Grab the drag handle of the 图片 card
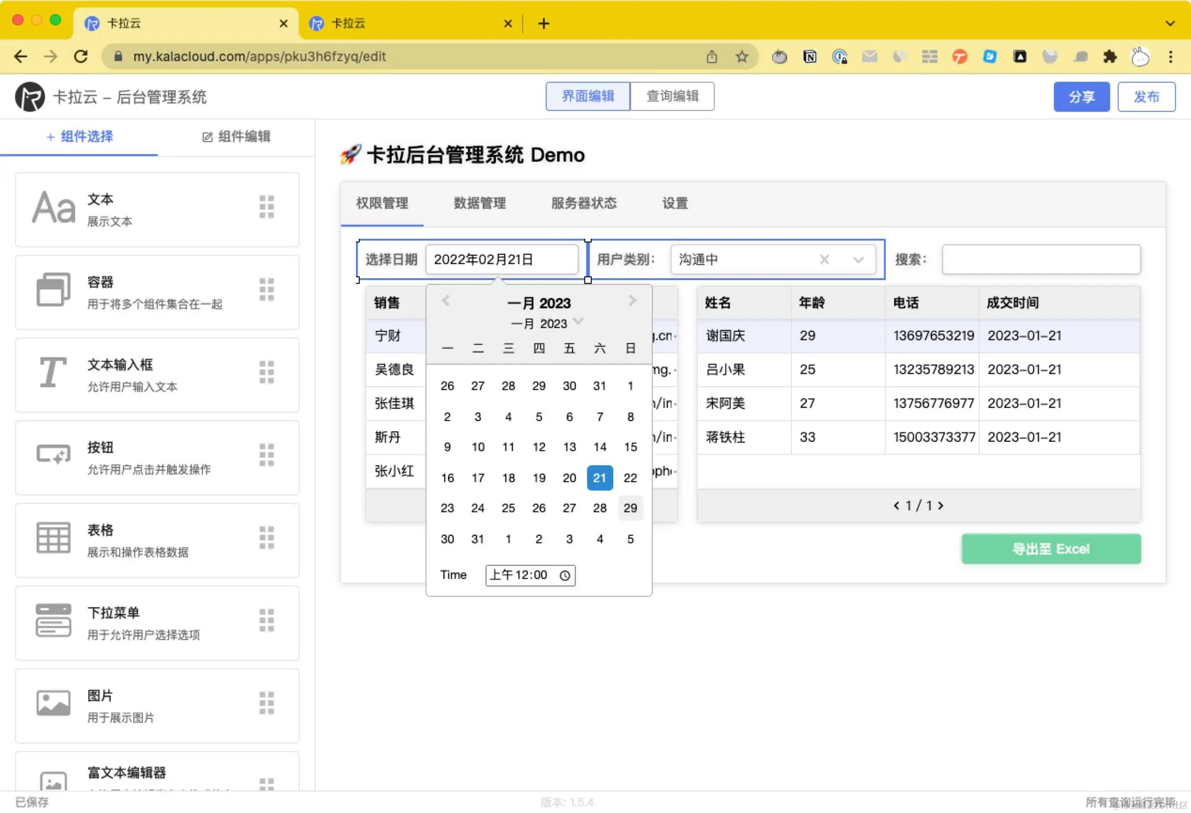This screenshot has height=813, width=1191. click(x=266, y=703)
